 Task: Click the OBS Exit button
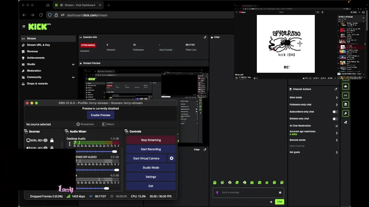pyautogui.click(x=151, y=186)
